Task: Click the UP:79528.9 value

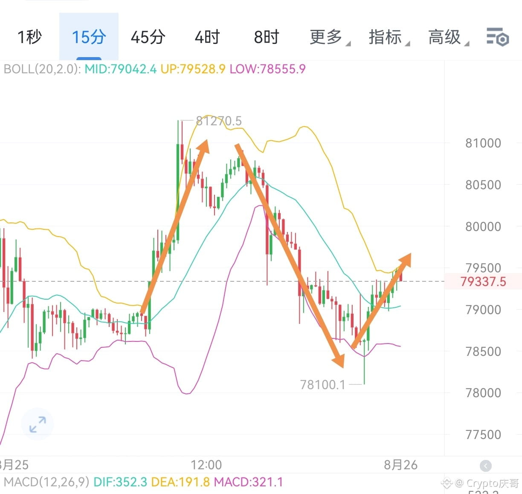Action: pos(193,69)
